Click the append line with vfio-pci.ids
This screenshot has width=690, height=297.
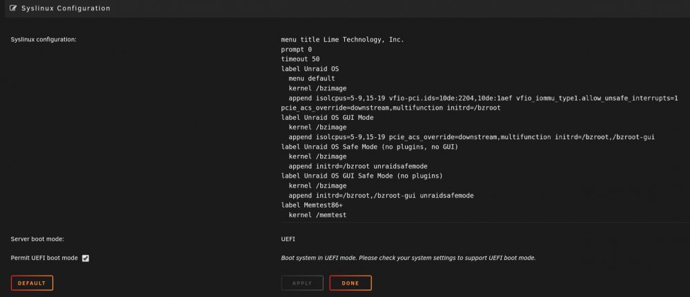(x=483, y=98)
